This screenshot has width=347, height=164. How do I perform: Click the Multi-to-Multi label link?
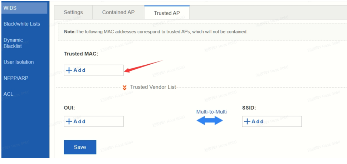point(211,112)
